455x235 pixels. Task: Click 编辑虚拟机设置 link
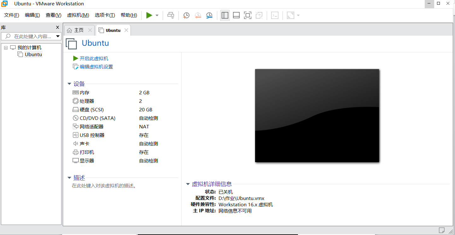pyautogui.click(x=96, y=67)
